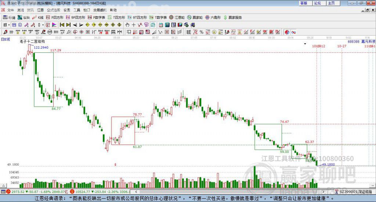Select the Gann fan lines tool
The image size is (376, 202).
pos(135,32)
